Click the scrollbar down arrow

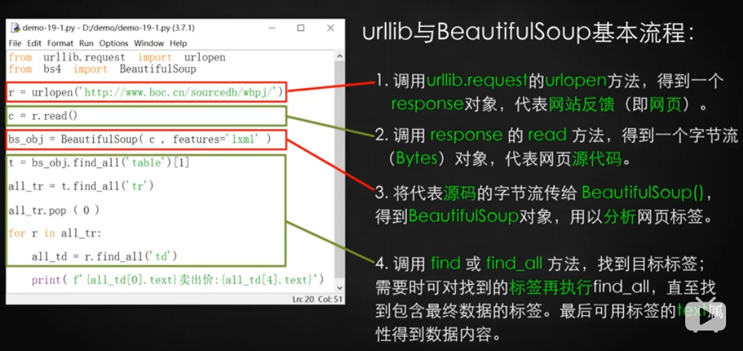[x=339, y=288]
